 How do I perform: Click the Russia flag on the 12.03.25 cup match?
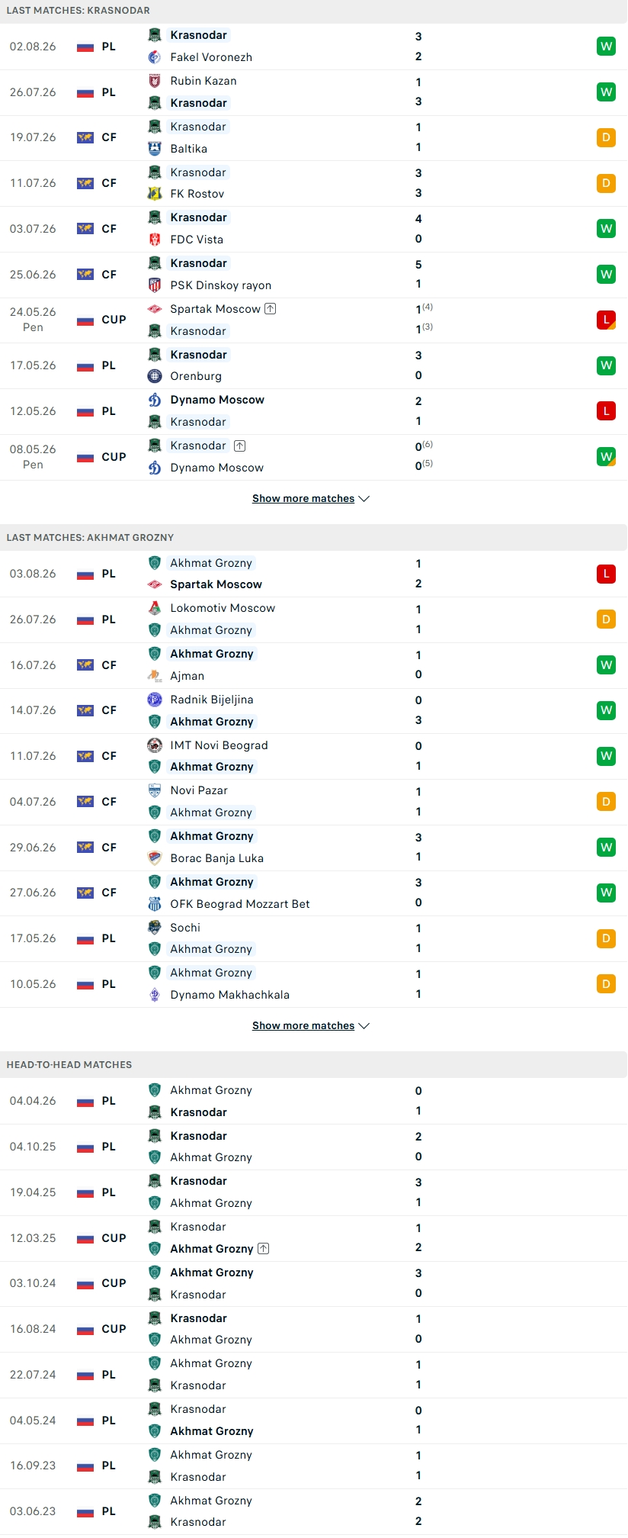(85, 1239)
